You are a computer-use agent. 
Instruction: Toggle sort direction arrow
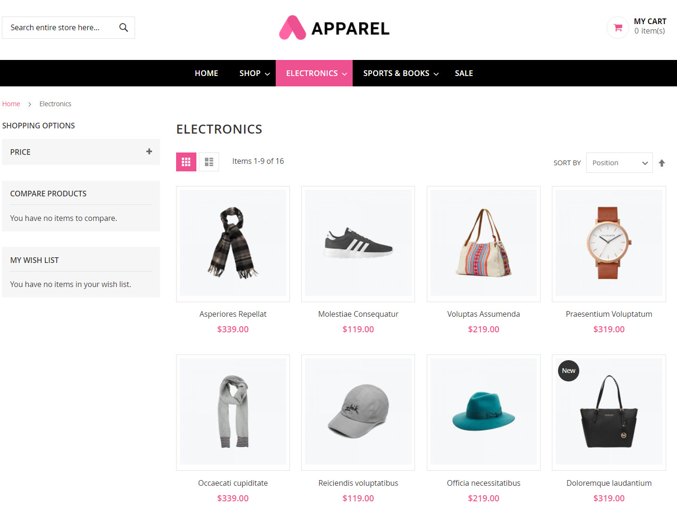coord(662,163)
